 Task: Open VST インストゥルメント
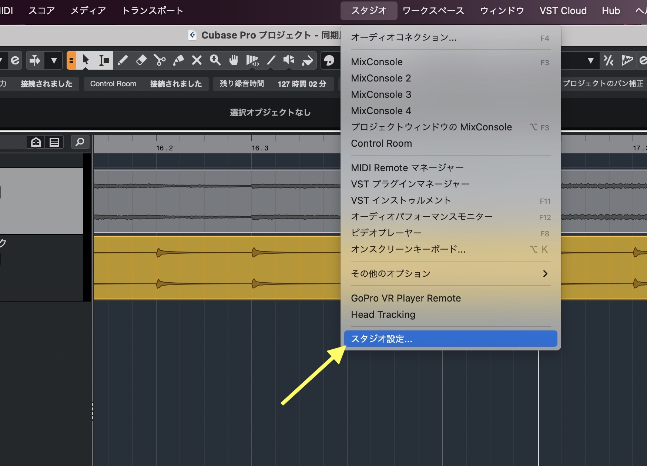pyautogui.click(x=450, y=200)
